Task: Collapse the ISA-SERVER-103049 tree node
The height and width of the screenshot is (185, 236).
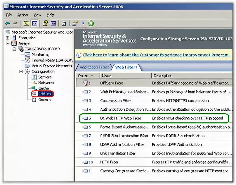Action: pyautogui.click(x=14, y=49)
